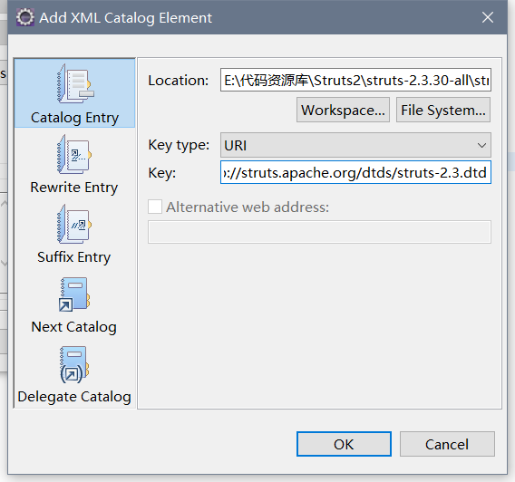Click the Eclipse gear icon in title bar

coord(25,17)
